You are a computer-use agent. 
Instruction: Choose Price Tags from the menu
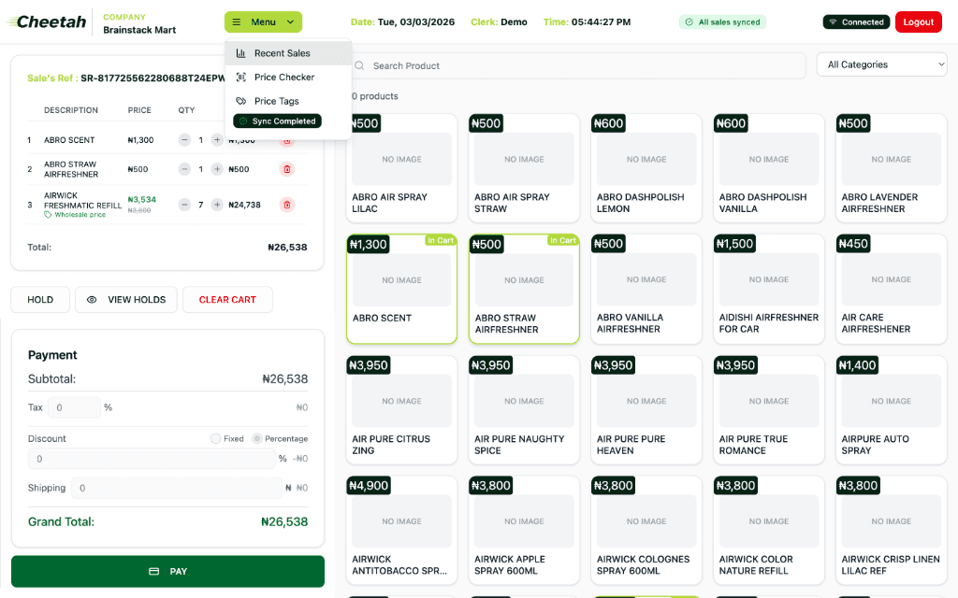tap(276, 101)
